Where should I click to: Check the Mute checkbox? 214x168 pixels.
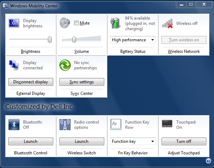coord(76,23)
